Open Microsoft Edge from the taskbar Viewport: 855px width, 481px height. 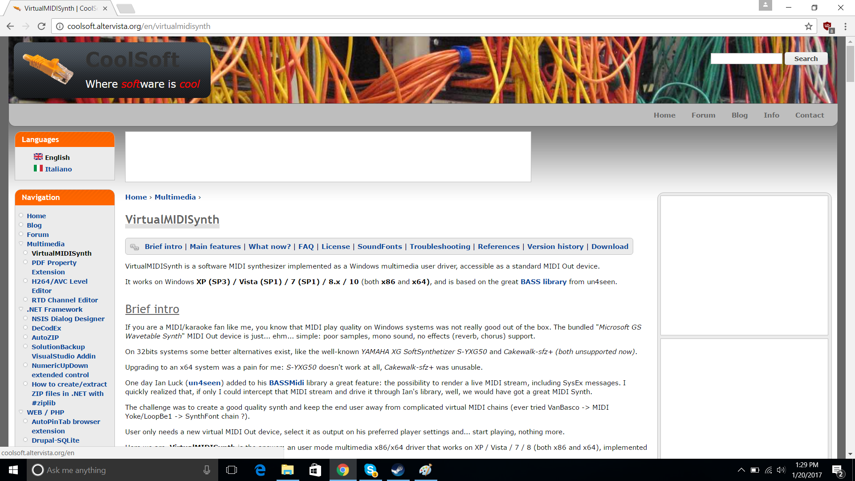pos(260,470)
